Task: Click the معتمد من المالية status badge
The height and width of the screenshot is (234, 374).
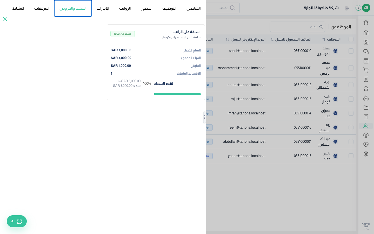Action: point(123,34)
